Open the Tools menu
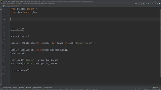Viewport: 161px width, 90px height. [x=28, y=1]
